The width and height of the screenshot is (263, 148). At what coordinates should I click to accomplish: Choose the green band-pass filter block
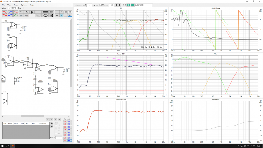tap(15, 15)
